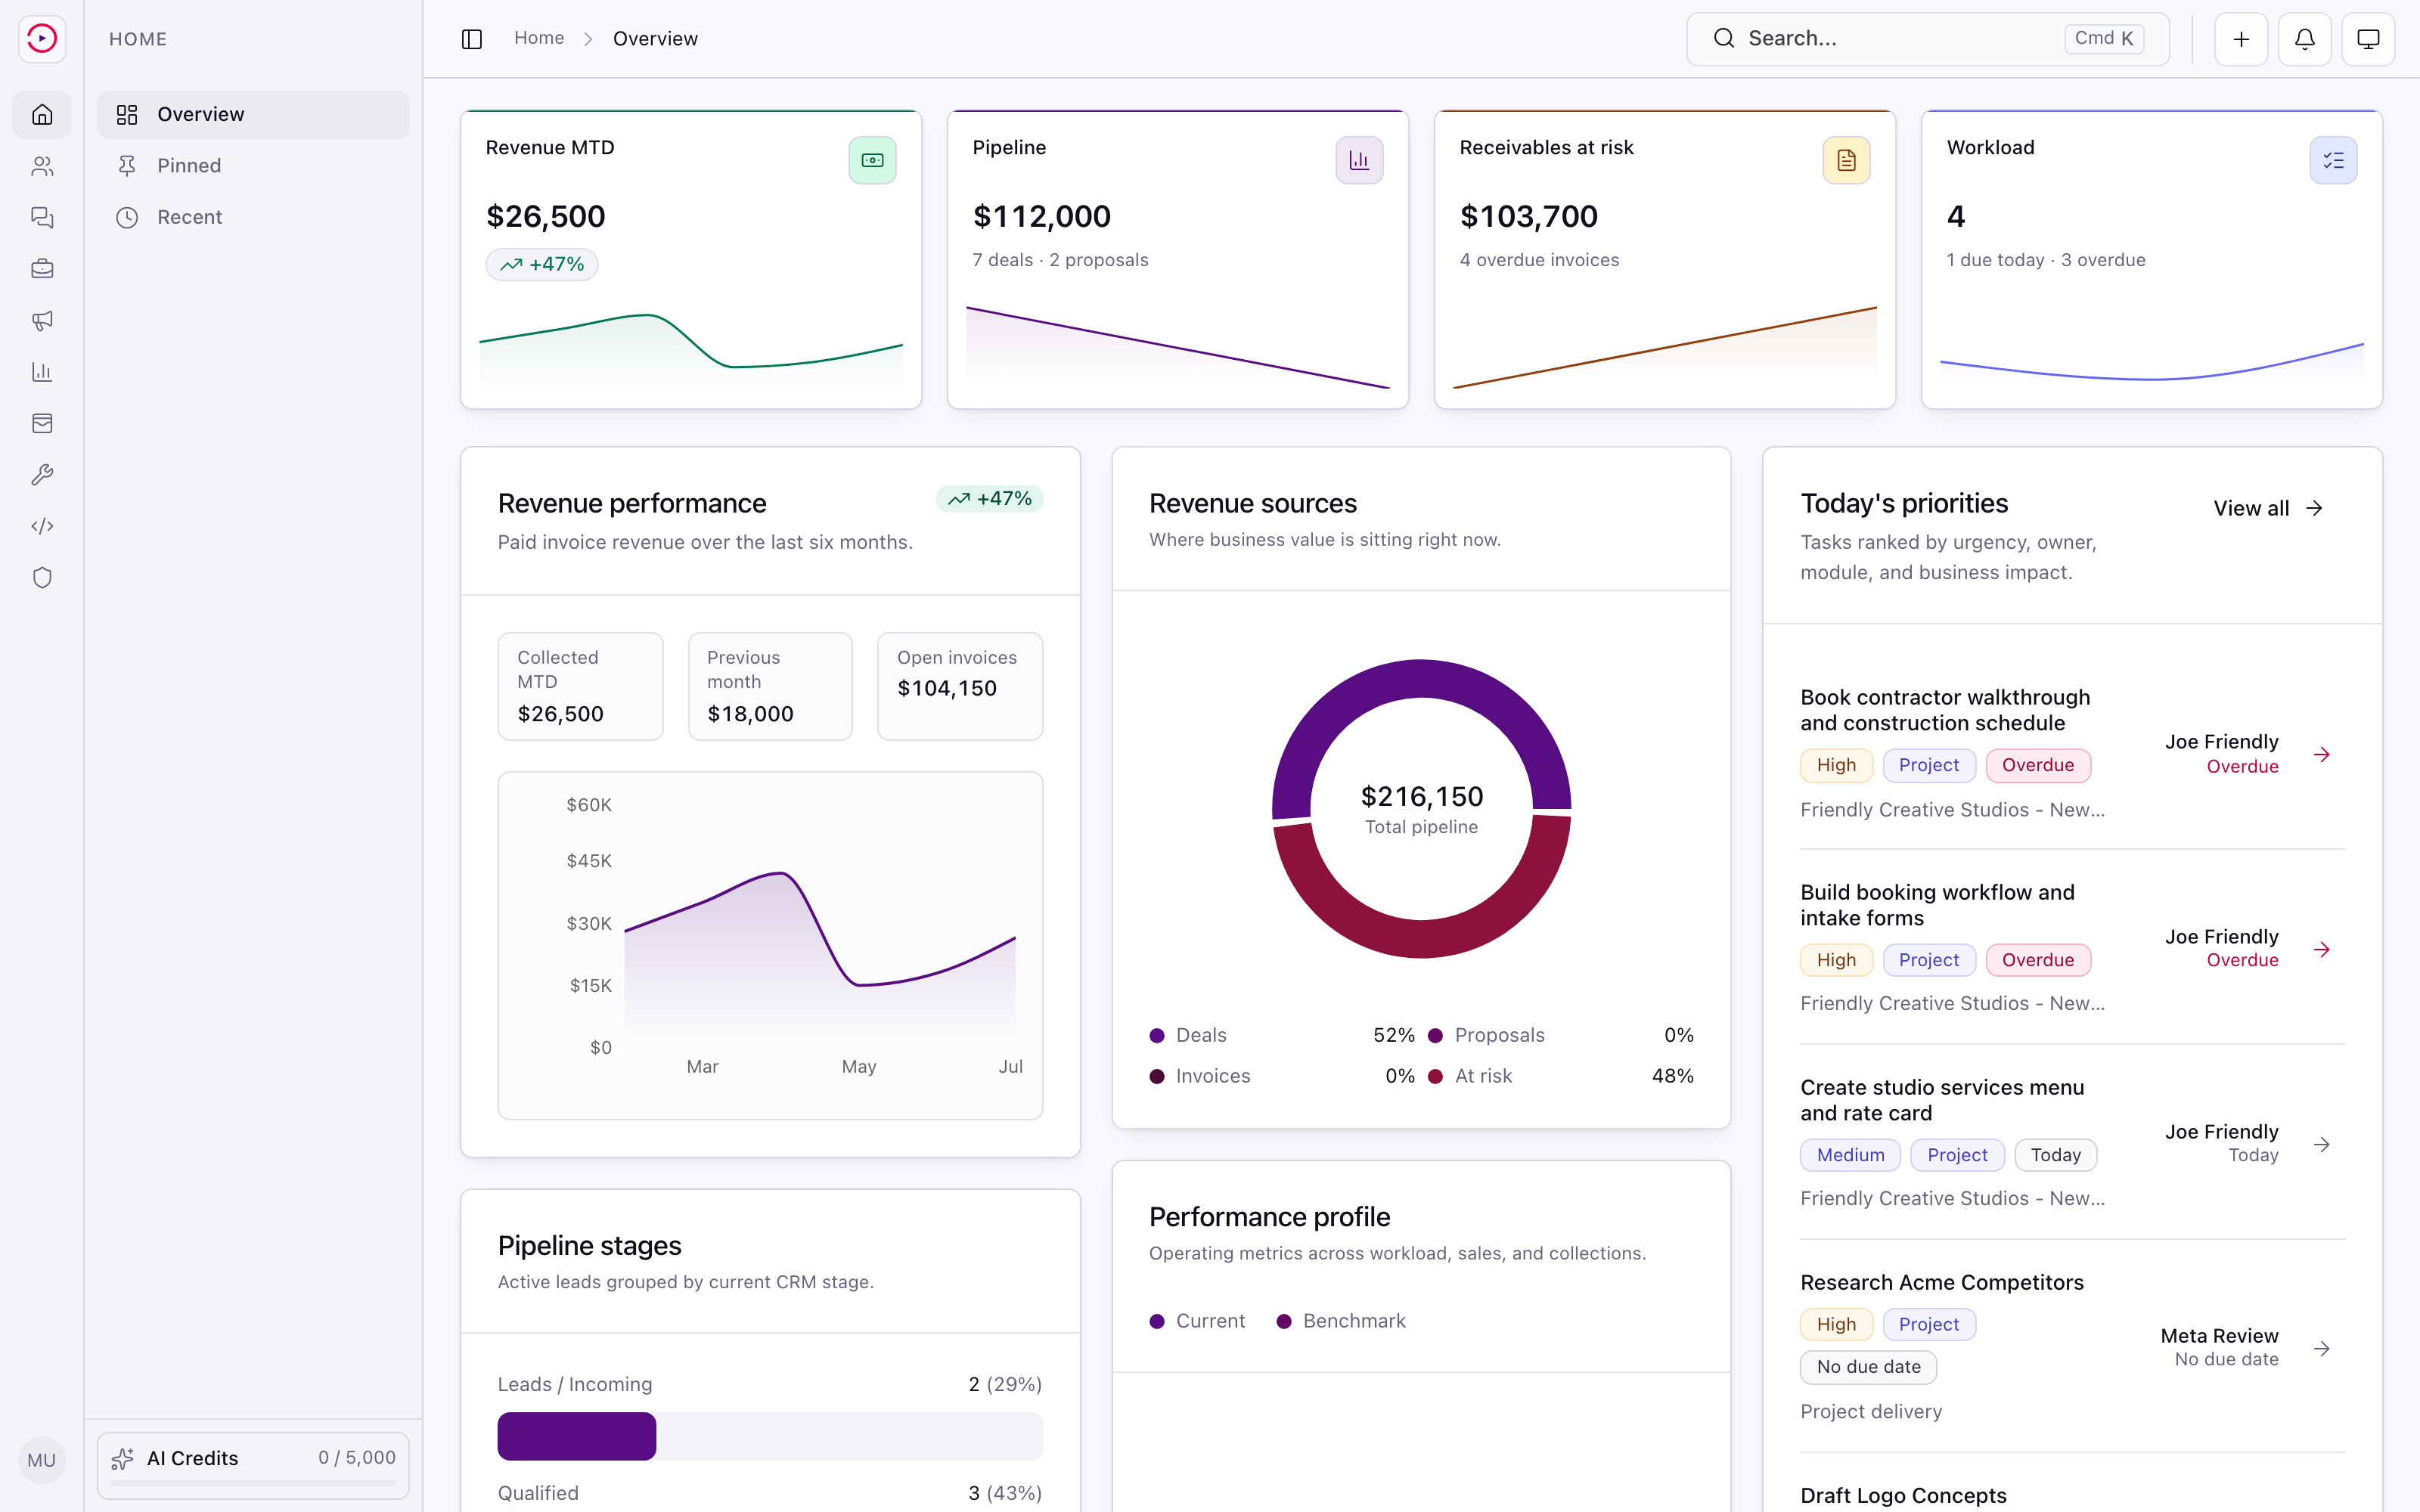This screenshot has width=2420, height=1512.
Task: Click the AI Credits usage bar
Action: 253,1483
